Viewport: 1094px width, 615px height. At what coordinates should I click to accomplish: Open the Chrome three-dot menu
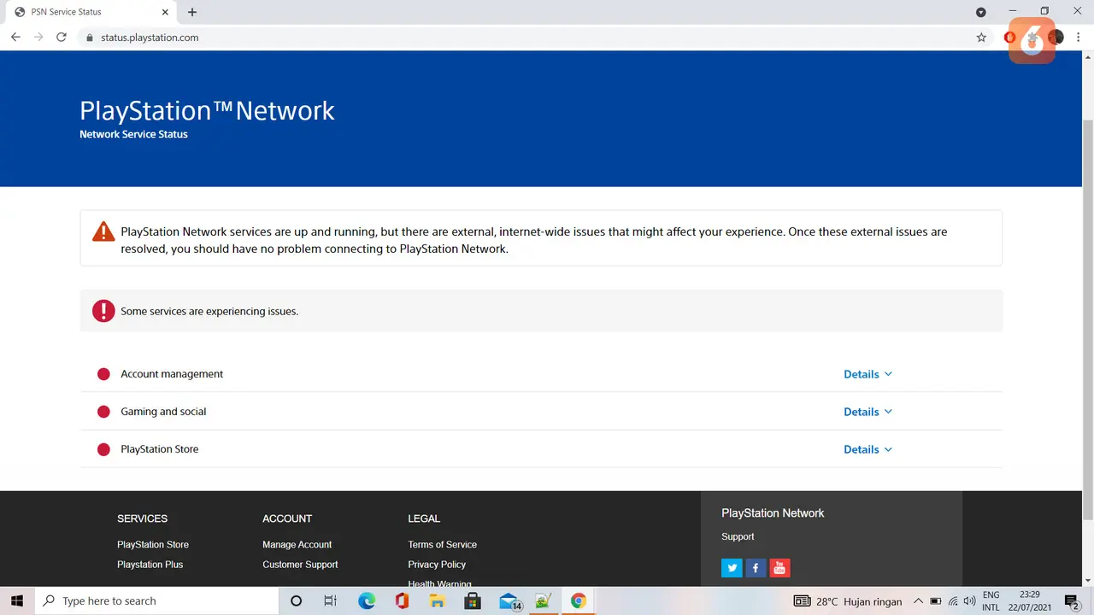pos(1079,38)
